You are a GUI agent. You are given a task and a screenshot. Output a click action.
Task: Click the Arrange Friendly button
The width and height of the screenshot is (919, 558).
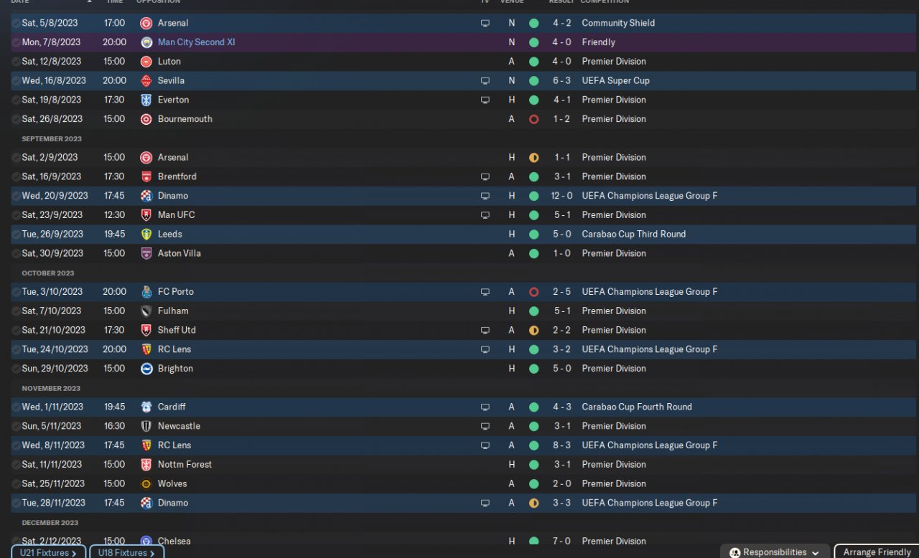pos(877,552)
